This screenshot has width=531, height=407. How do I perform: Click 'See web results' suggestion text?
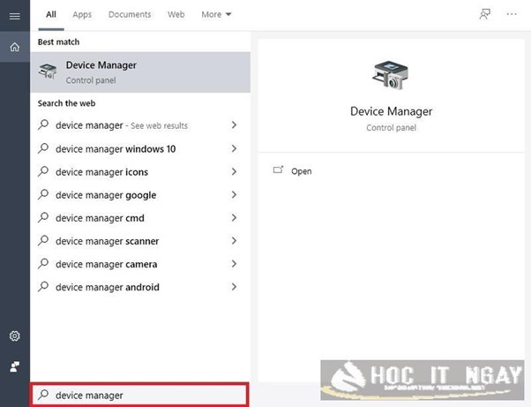click(x=159, y=125)
